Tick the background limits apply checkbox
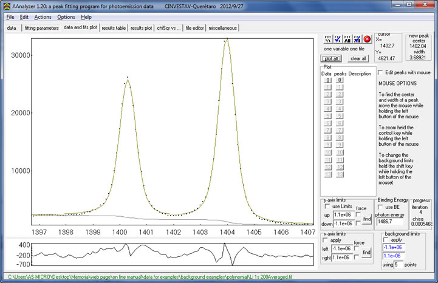 (386, 240)
